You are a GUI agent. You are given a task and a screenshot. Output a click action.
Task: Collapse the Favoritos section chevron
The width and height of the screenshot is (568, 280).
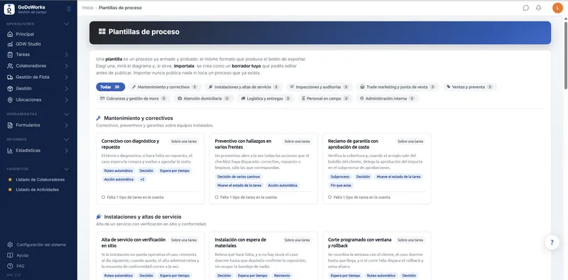[x=66, y=169]
